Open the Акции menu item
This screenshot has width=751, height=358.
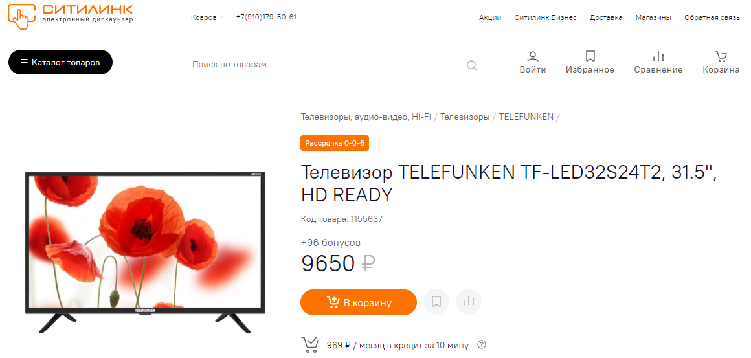point(490,17)
